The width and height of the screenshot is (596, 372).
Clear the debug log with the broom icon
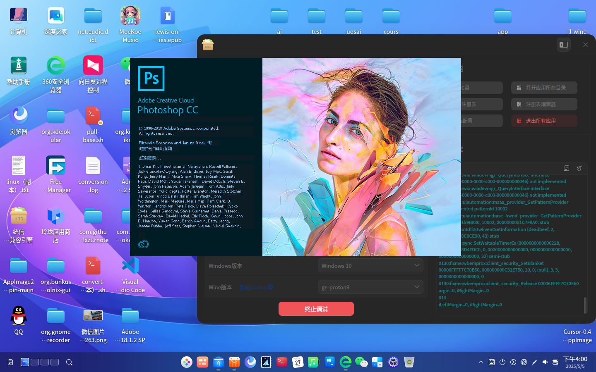pos(579,168)
